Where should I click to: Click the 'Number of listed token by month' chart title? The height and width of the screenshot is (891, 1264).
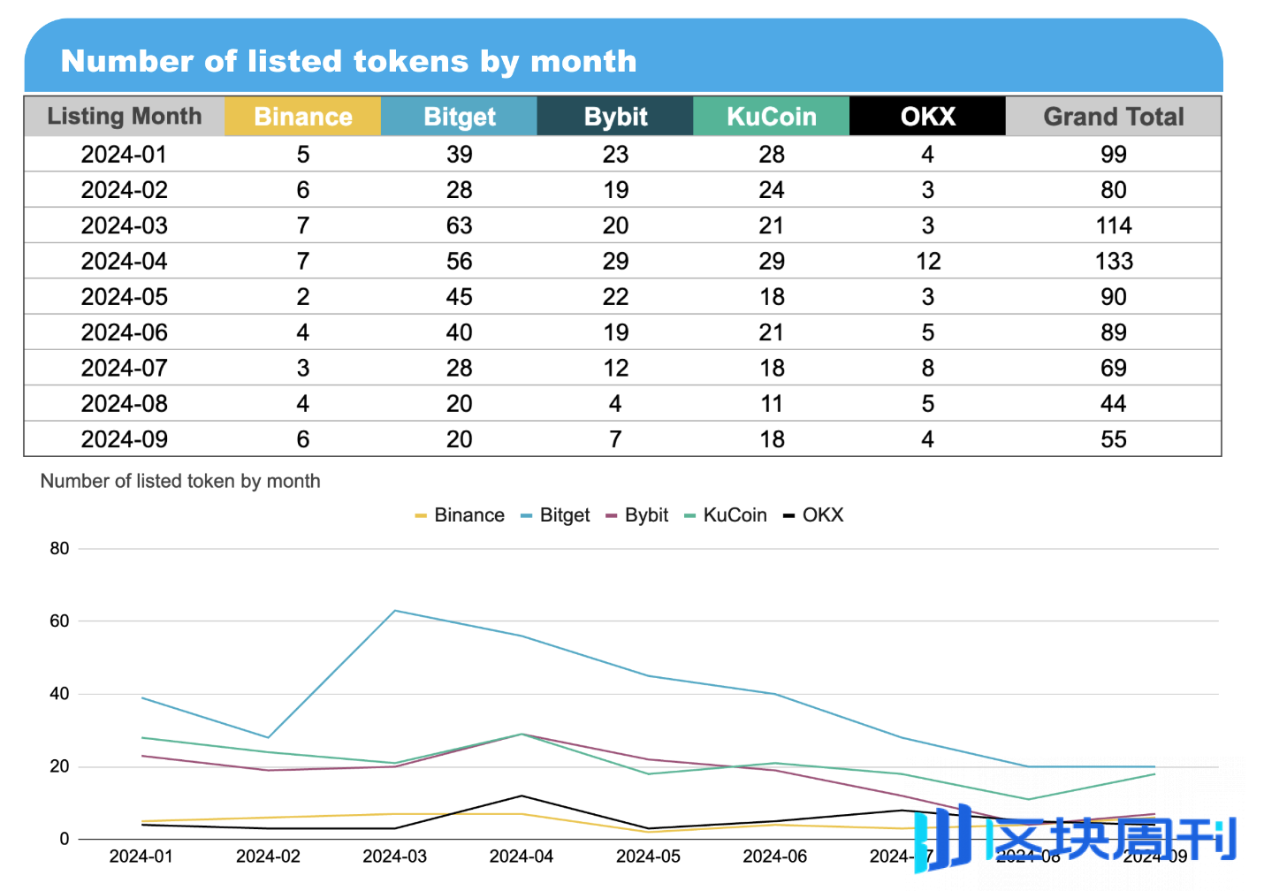click(180, 481)
